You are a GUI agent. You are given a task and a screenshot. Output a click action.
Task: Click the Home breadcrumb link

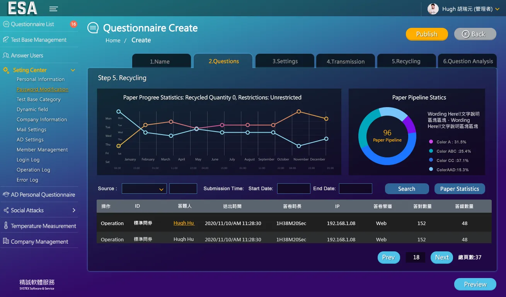click(x=113, y=40)
